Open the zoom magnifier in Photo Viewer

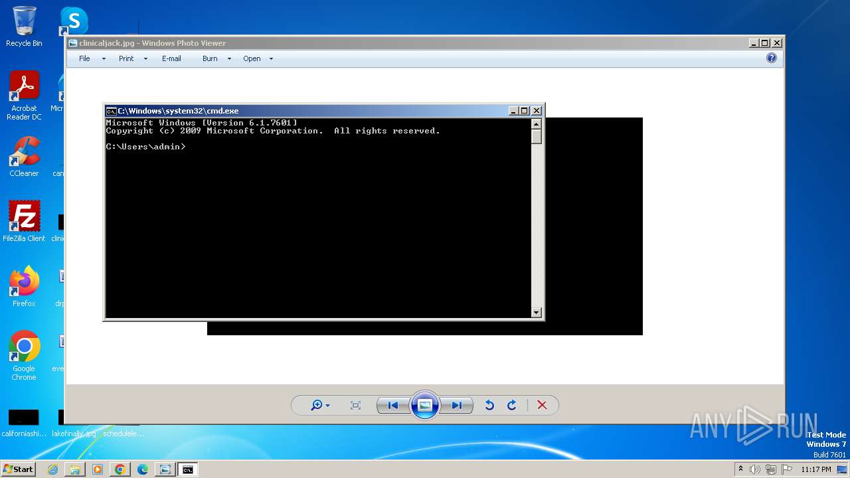pos(319,406)
